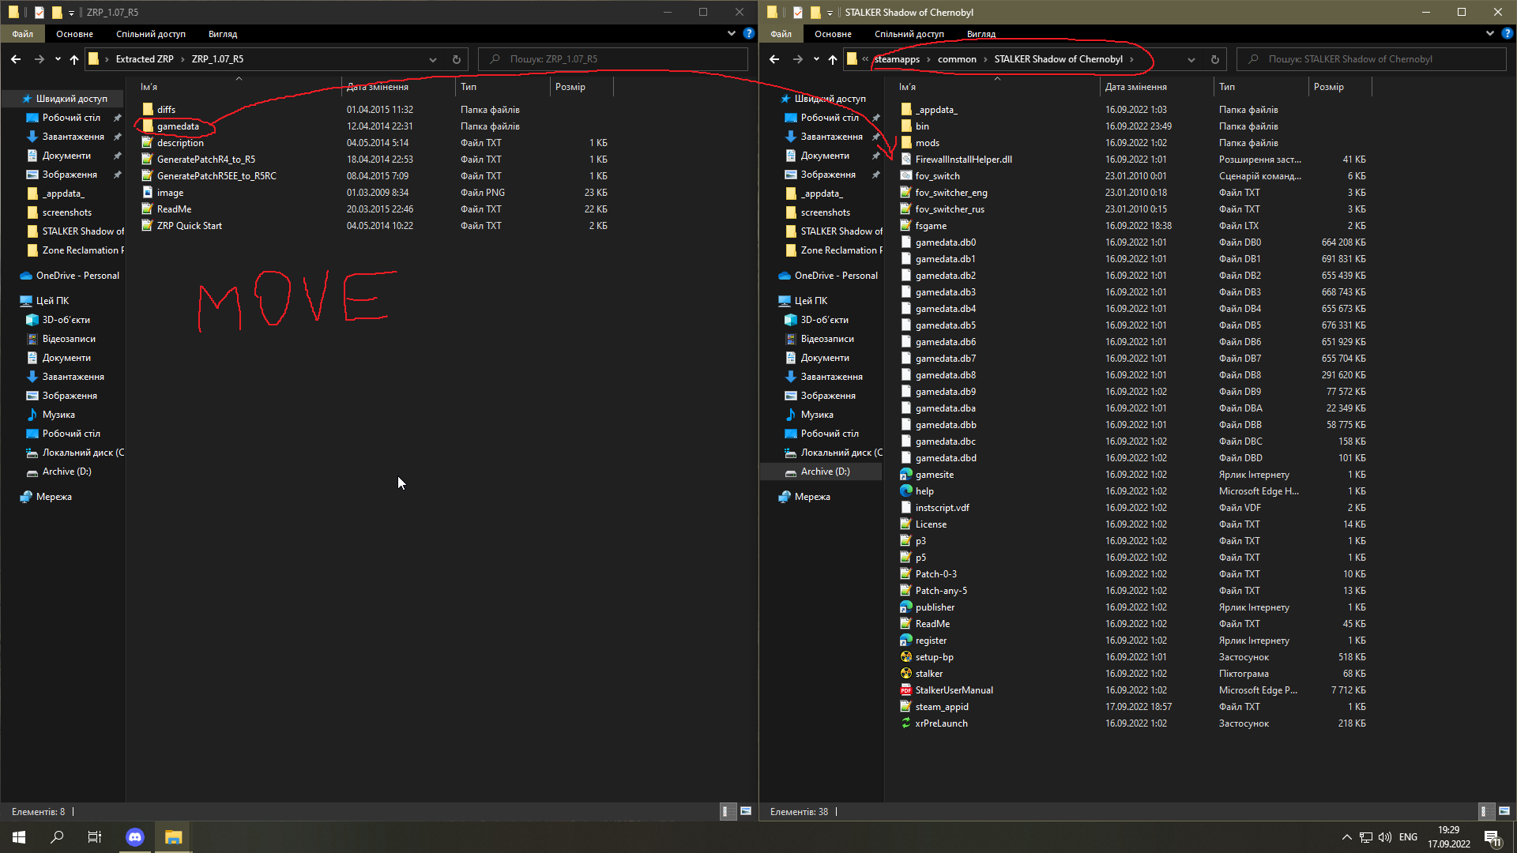
Task: Open quick access toolbar dropdown in ZRP window
Action: [x=71, y=13]
